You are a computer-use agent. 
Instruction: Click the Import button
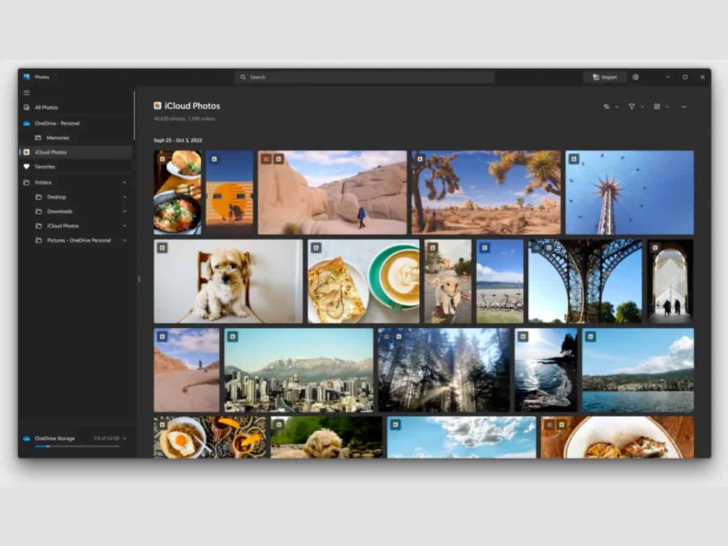click(605, 77)
